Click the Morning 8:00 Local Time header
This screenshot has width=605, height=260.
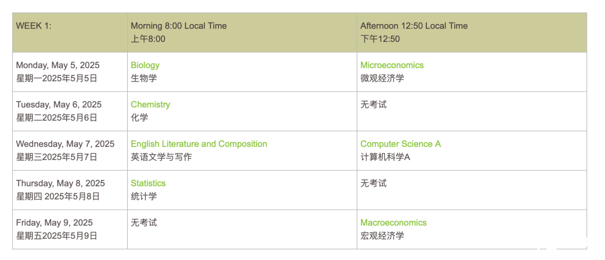(x=242, y=32)
